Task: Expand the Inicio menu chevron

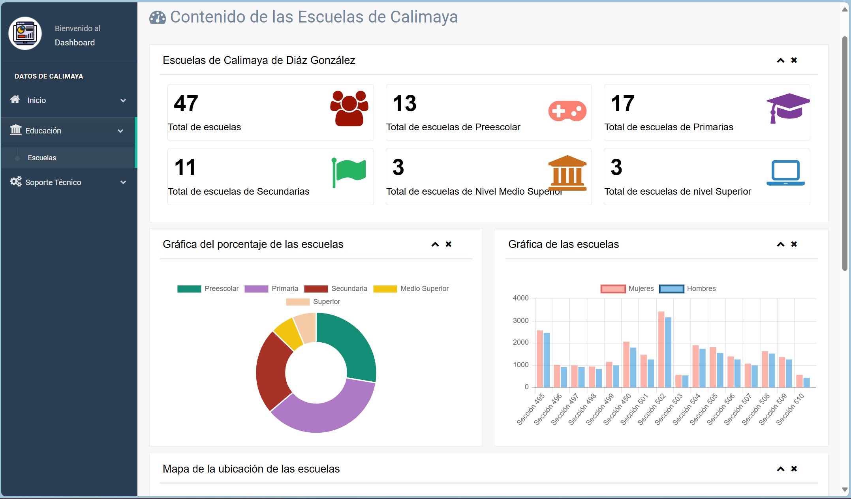Action: coord(123,101)
